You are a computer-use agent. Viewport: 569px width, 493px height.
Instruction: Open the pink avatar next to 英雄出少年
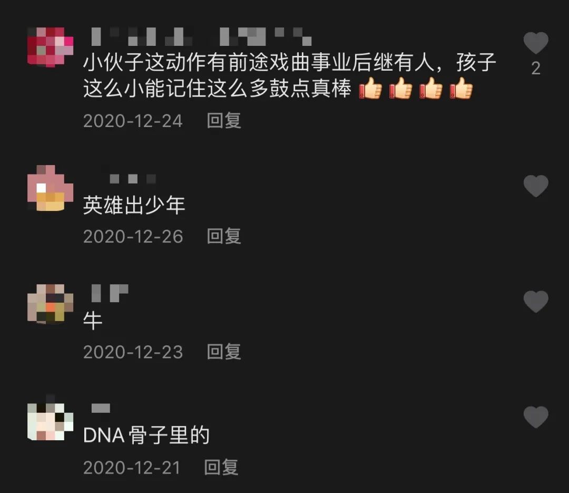51,188
